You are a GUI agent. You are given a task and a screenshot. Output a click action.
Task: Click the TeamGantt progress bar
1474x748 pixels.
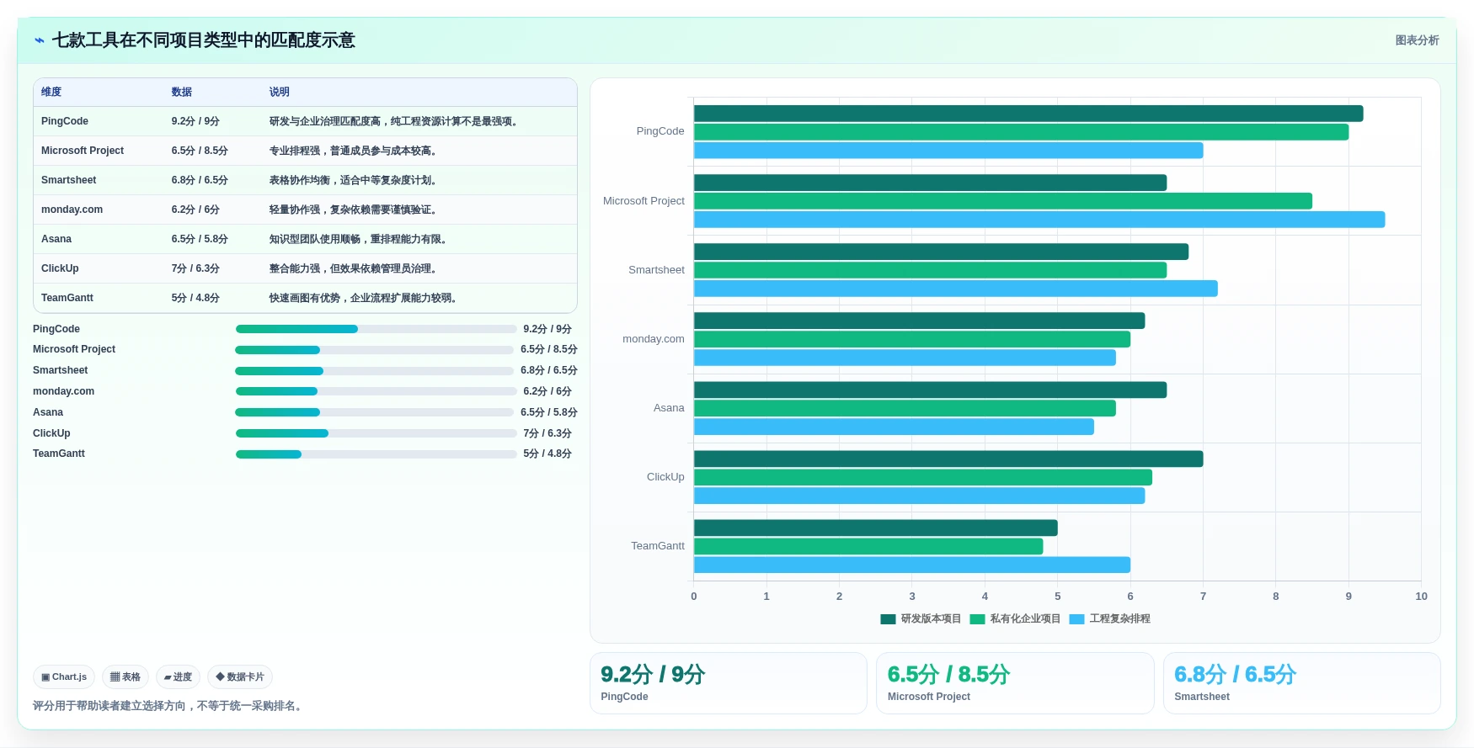376,454
